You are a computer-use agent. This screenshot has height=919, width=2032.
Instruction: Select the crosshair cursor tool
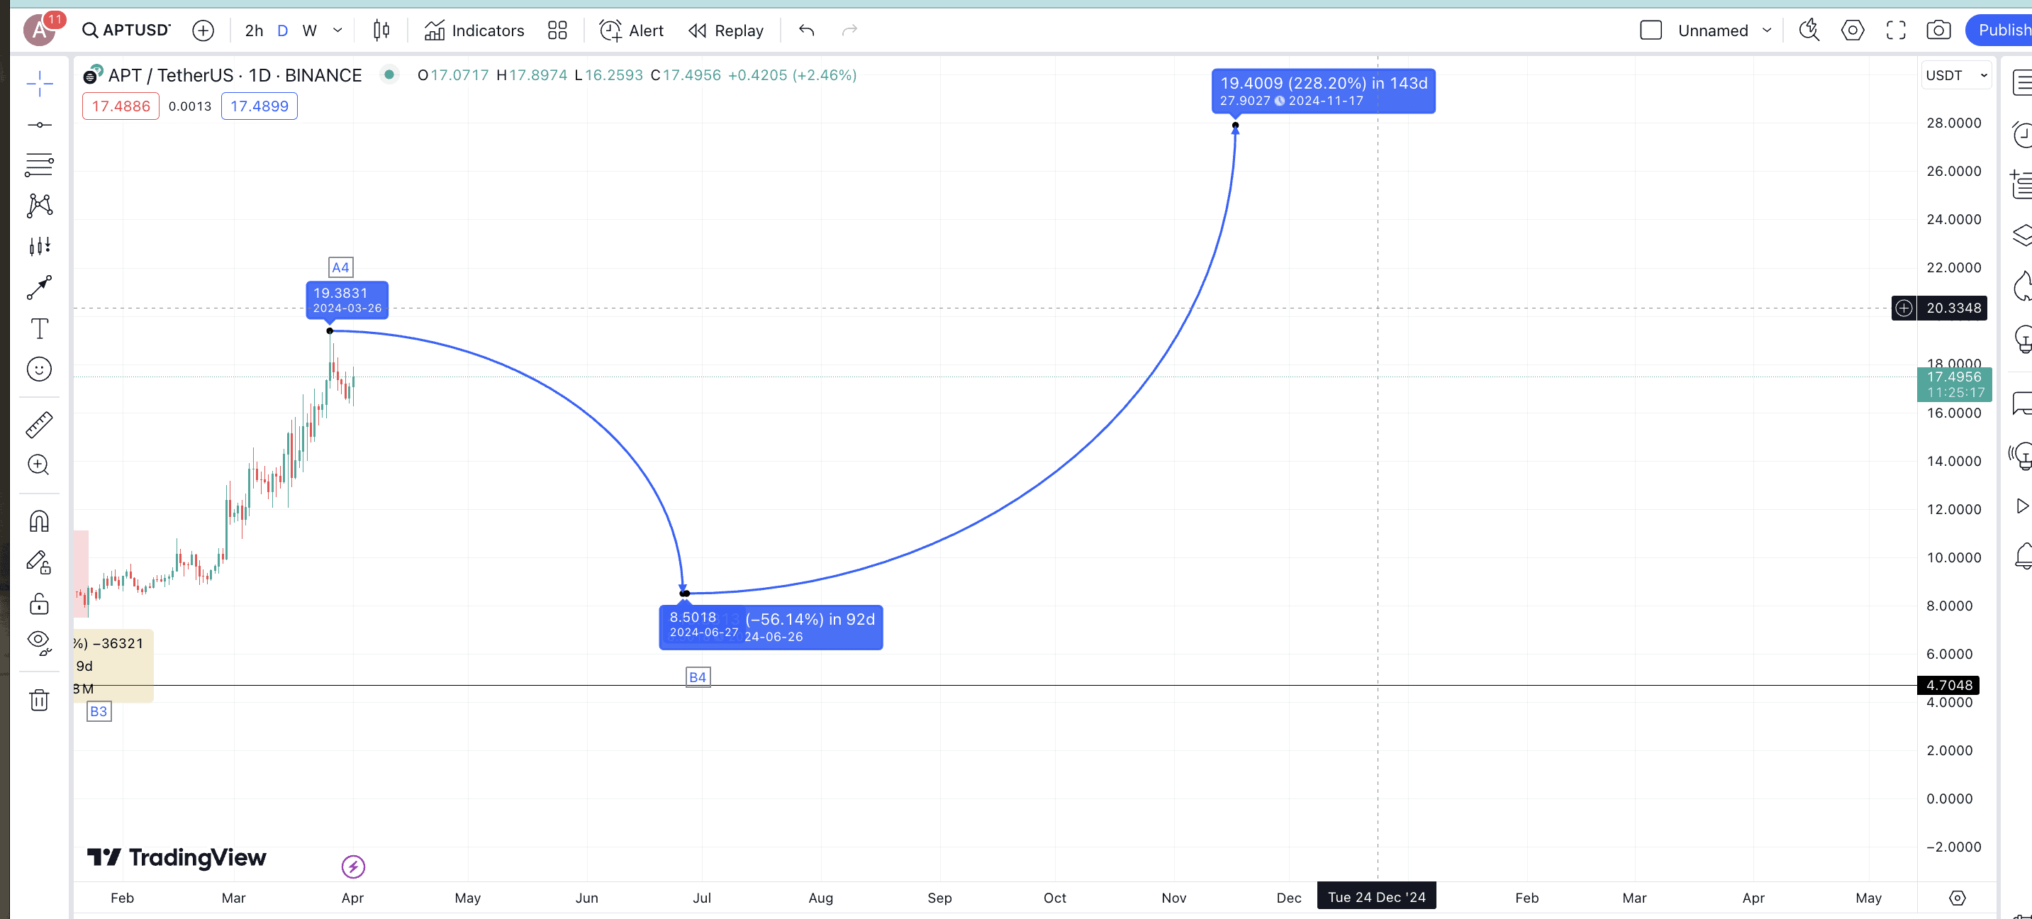point(39,84)
